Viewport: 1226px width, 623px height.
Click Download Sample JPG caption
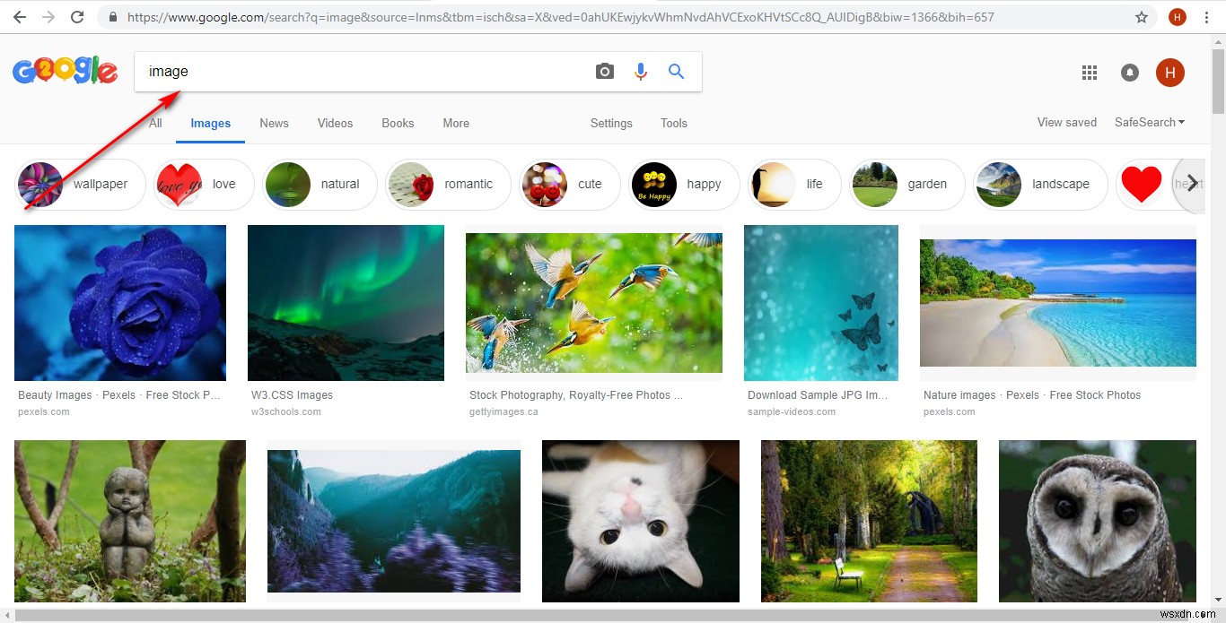tap(818, 395)
